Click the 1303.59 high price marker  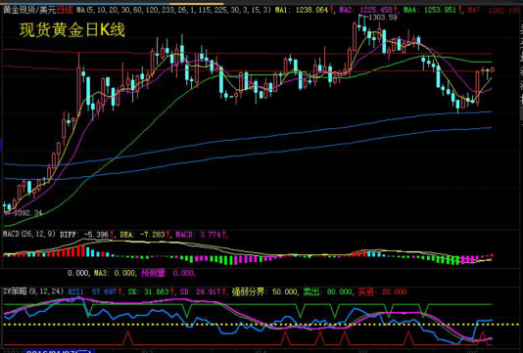click(x=382, y=18)
